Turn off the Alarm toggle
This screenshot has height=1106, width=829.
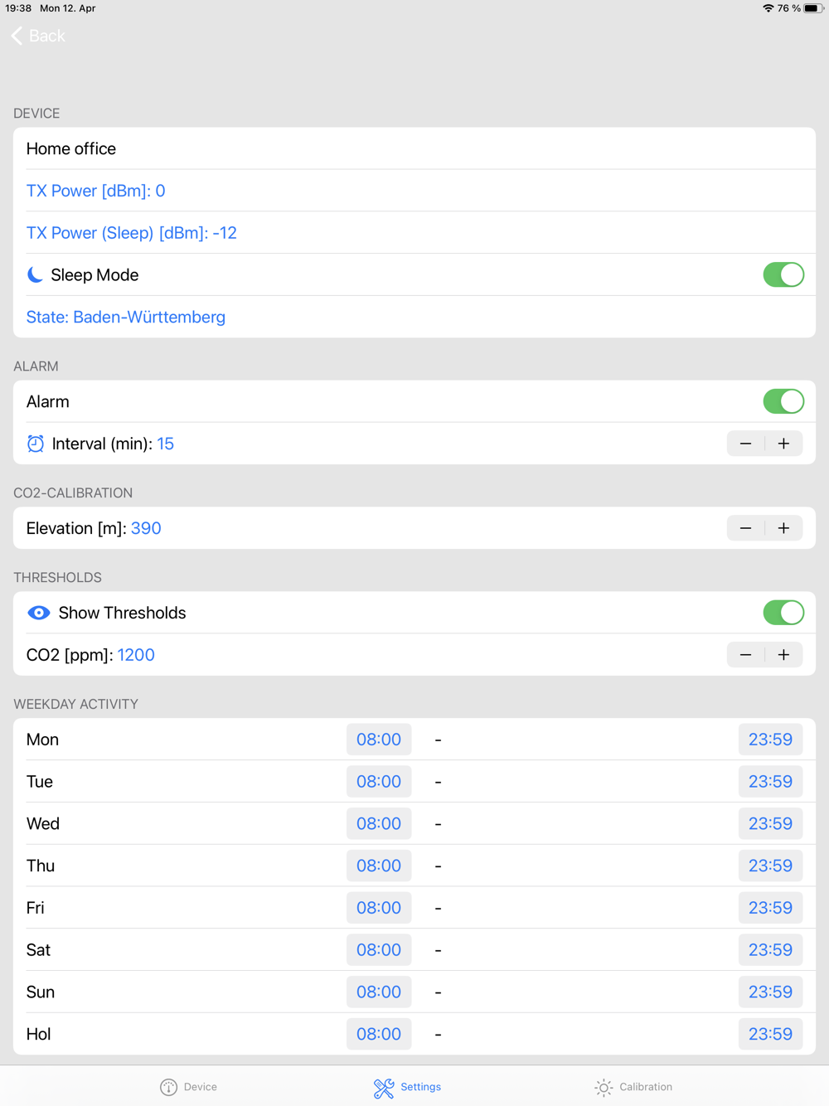click(783, 401)
